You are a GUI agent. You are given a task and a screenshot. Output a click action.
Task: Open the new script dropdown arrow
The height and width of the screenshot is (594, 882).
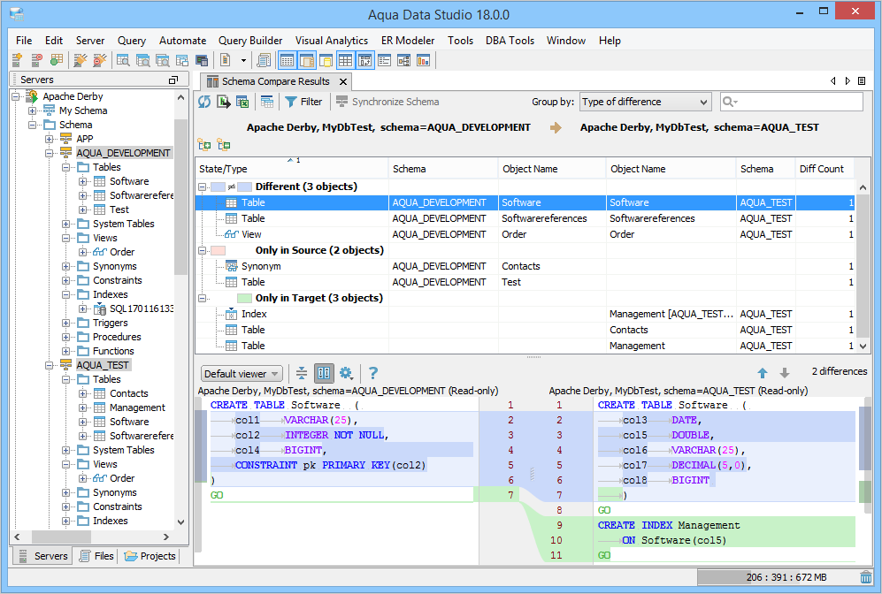(x=243, y=60)
